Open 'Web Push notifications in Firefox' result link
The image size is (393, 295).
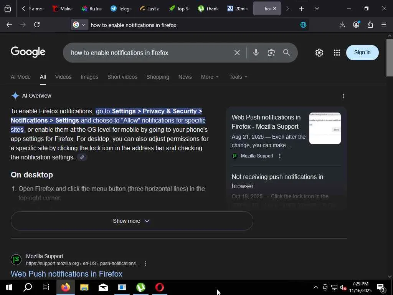tap(66, 273)
